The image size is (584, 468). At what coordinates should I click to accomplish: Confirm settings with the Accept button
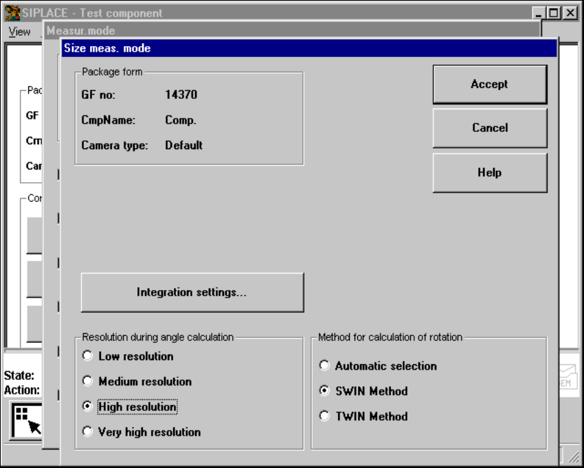pos(490,85)
